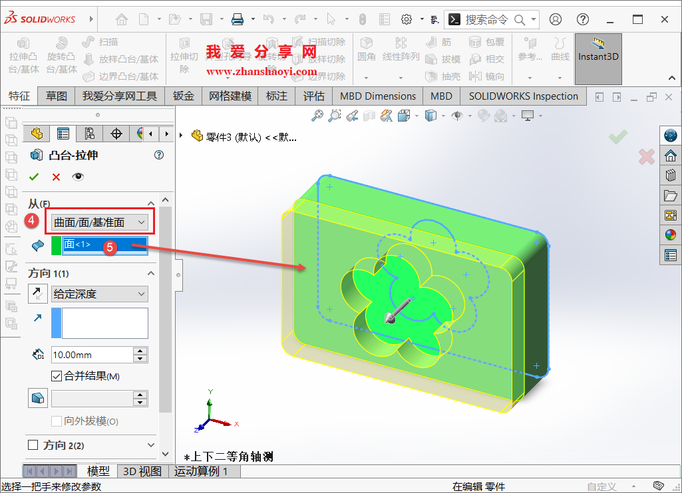This screenshot has width=682, height=493.
Task: Open the 模型 tab at the bottom
Action: tap(98, 470)
